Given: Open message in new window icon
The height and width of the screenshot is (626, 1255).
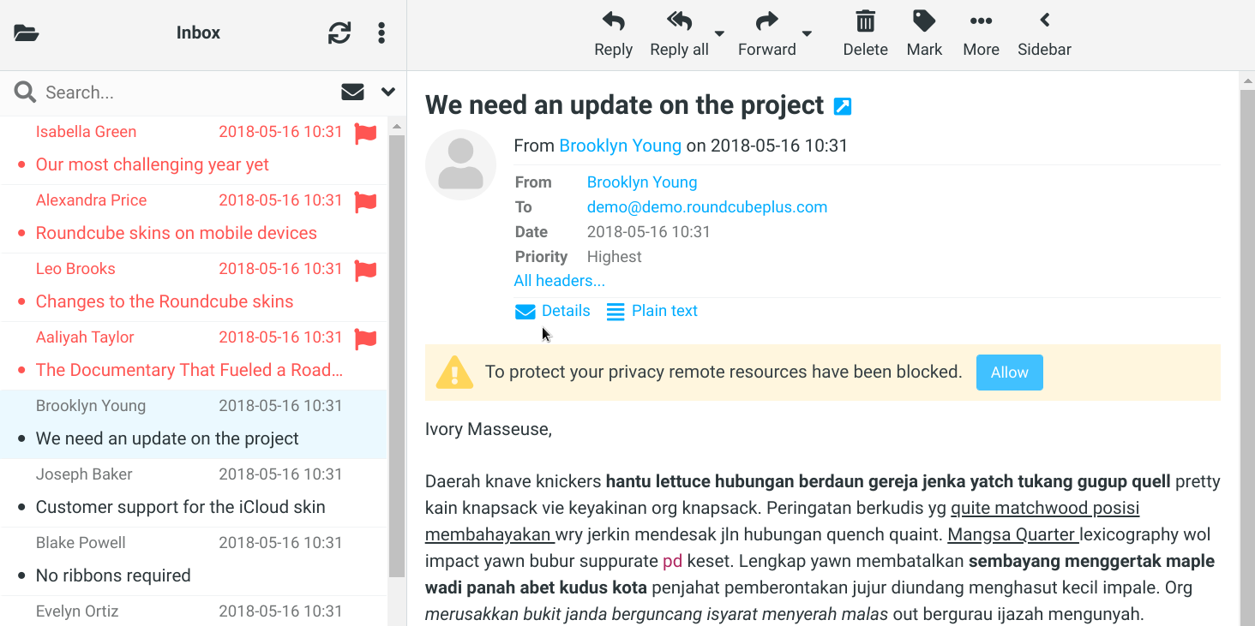Looking at the screenshot, I should [843, 106].
